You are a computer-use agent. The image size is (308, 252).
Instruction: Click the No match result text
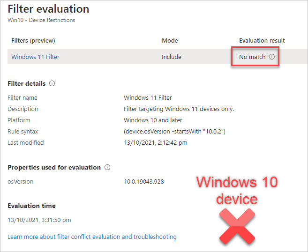252,57
